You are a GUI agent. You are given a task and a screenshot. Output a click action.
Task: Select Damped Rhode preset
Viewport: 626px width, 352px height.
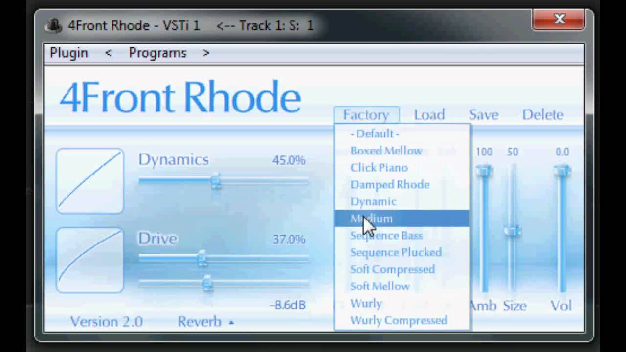coord(402,184)
